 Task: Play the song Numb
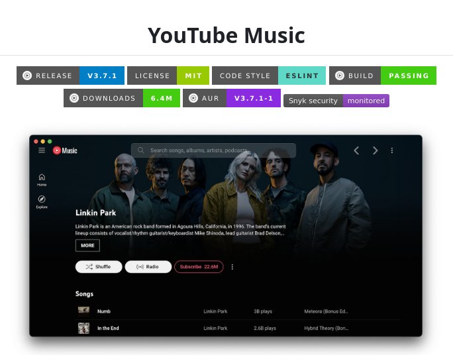pos(104,311)
